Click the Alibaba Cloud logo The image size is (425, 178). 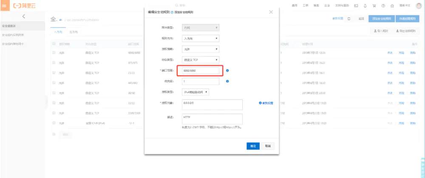coord(24,6)
